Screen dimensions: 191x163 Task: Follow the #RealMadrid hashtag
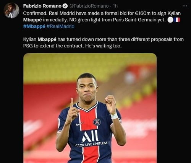pos(60,26)
